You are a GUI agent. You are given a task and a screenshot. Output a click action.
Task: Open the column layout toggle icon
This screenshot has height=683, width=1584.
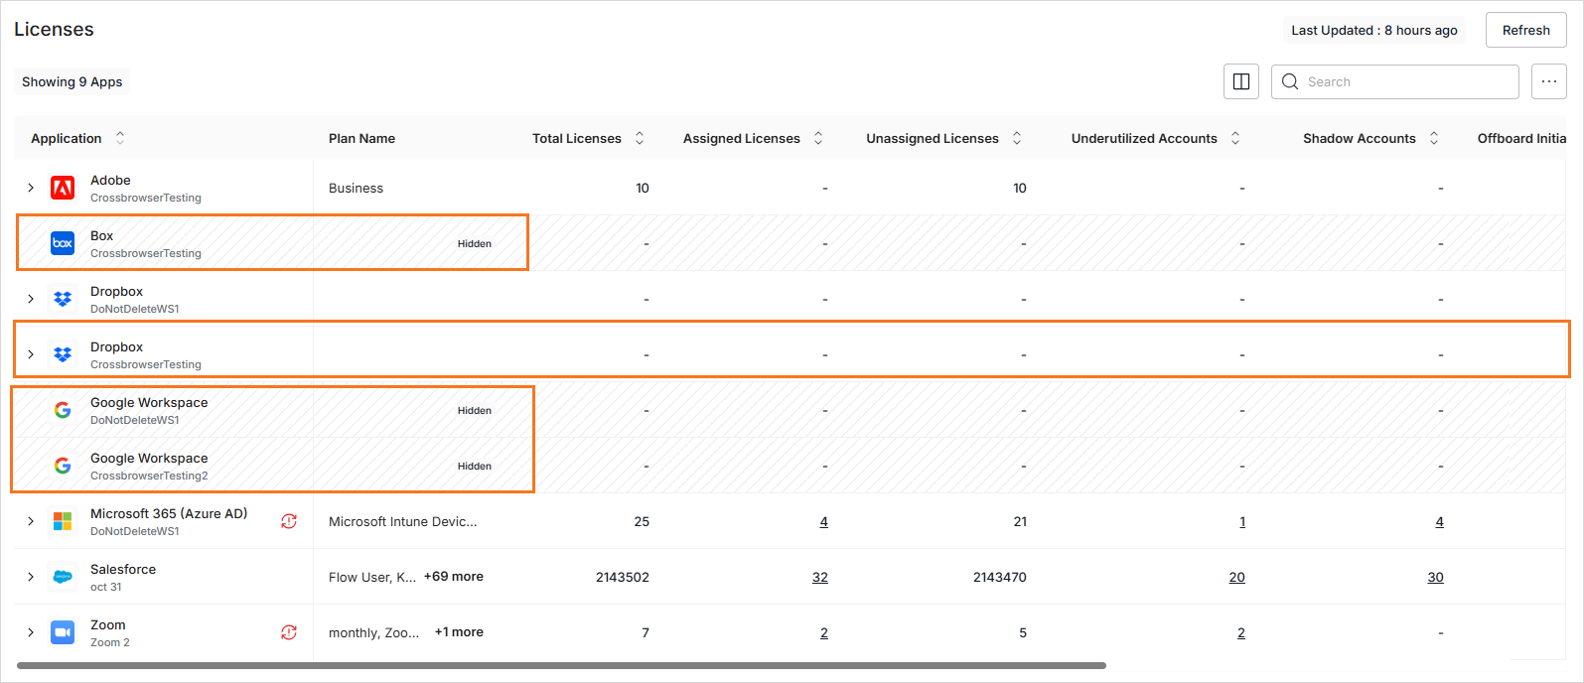(x=1241, y=81)
